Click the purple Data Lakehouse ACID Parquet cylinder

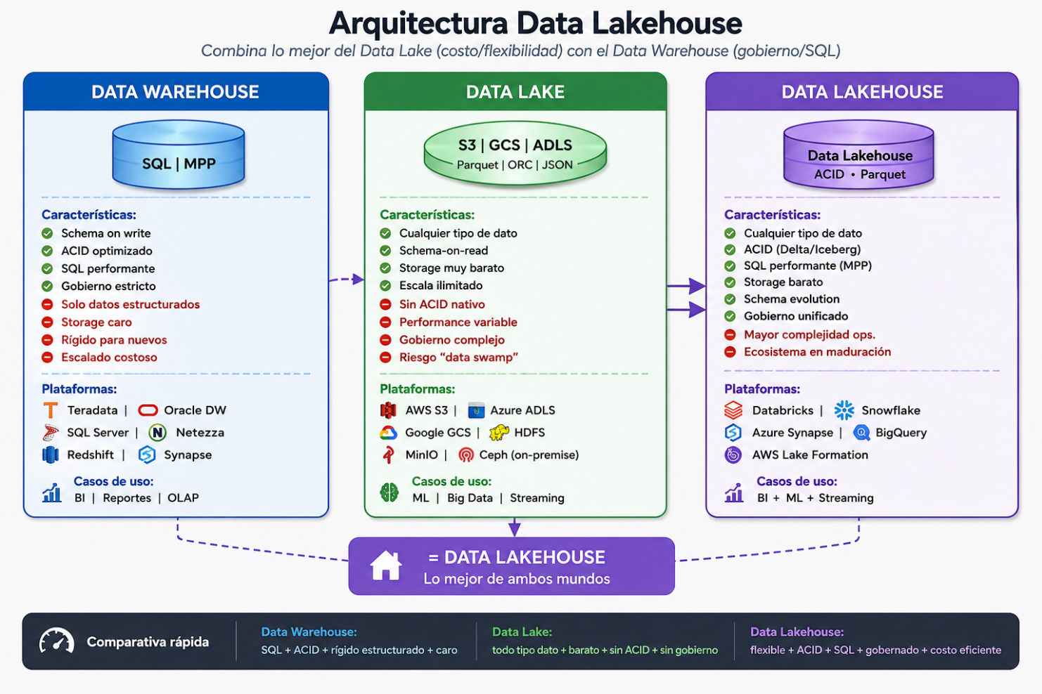[859, 155]
